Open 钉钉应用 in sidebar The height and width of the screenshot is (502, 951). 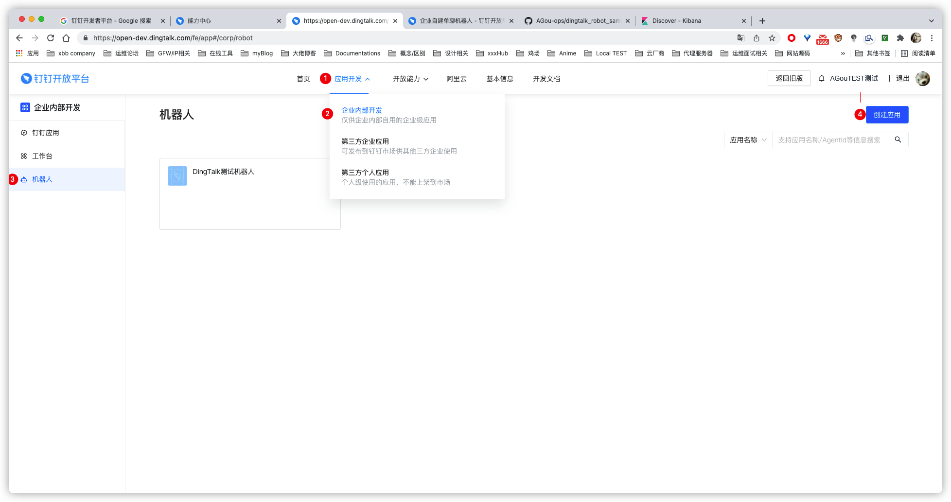click(67, 133)
